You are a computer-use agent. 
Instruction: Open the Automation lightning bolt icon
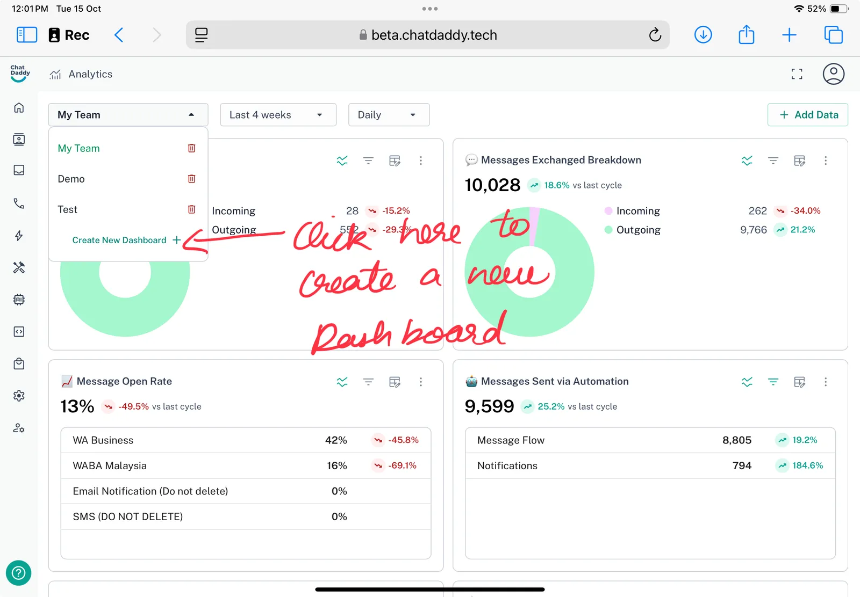coord(19,236)
